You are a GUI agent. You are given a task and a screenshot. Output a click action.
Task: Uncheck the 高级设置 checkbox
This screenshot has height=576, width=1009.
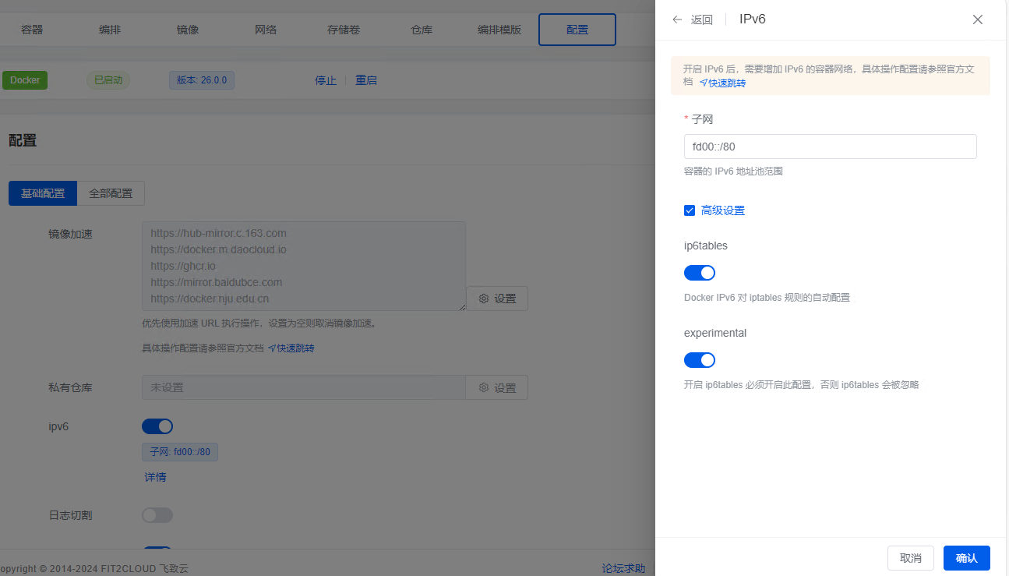689,210
